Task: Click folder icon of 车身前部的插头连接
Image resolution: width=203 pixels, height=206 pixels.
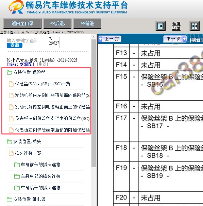Action: tap(17, 165)
